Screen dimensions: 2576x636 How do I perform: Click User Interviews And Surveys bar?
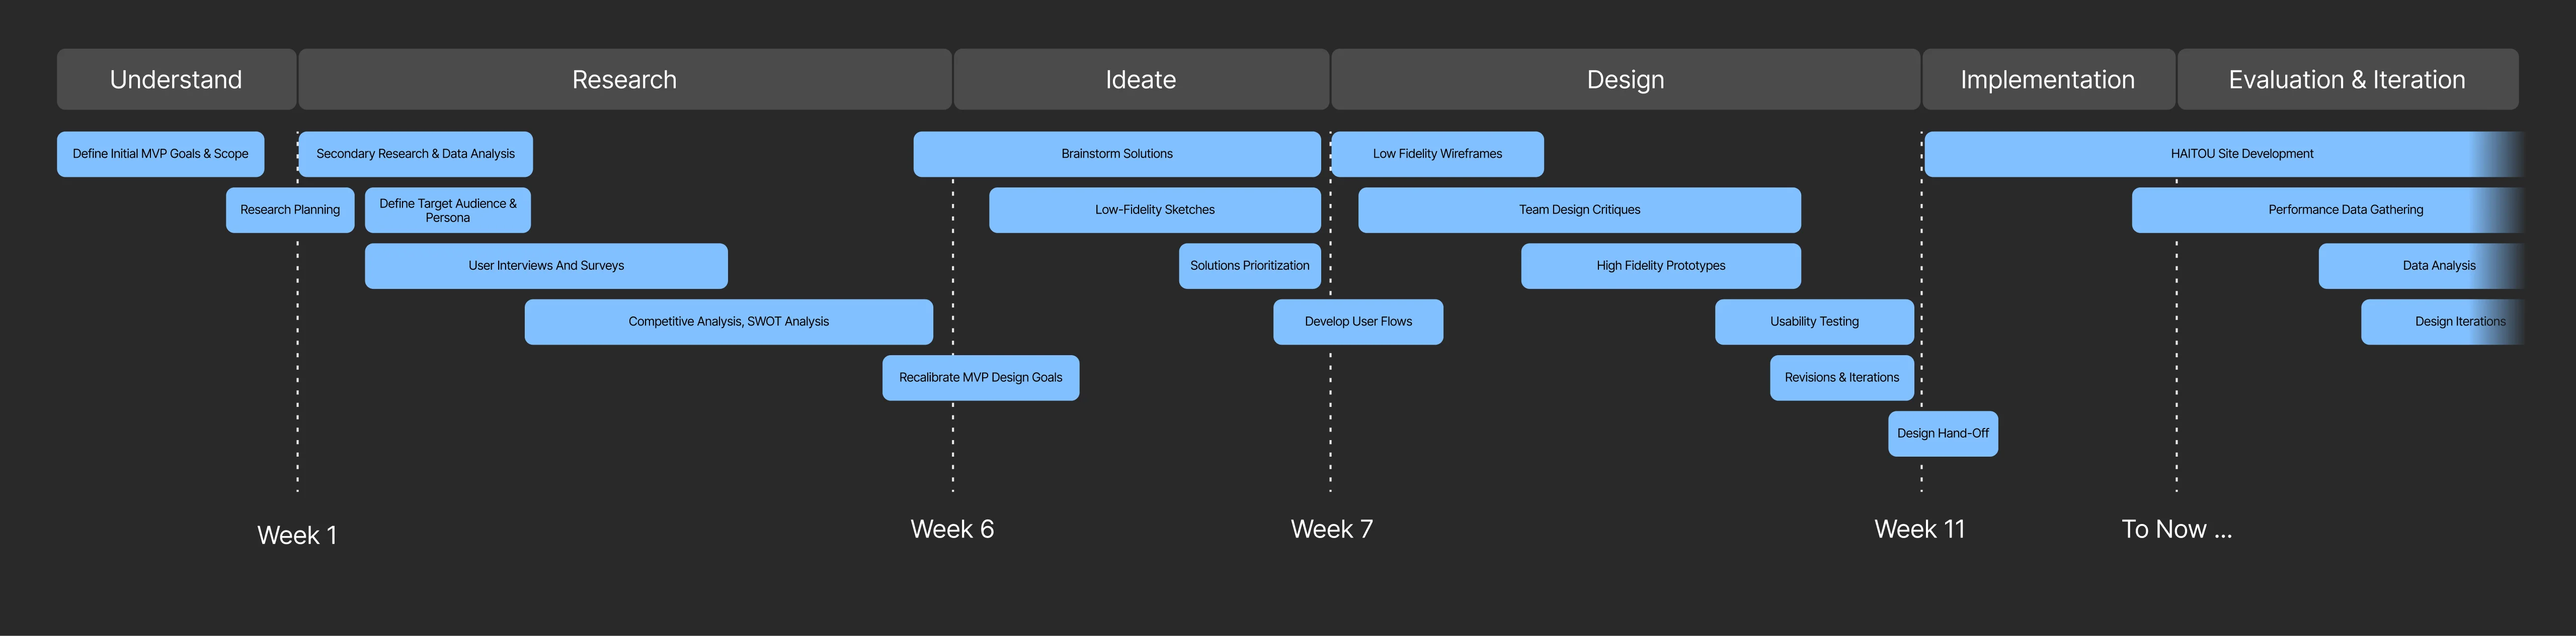546,266
